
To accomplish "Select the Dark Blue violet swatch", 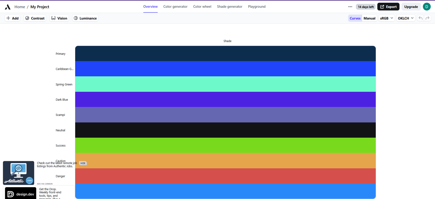I will [225, 99].
